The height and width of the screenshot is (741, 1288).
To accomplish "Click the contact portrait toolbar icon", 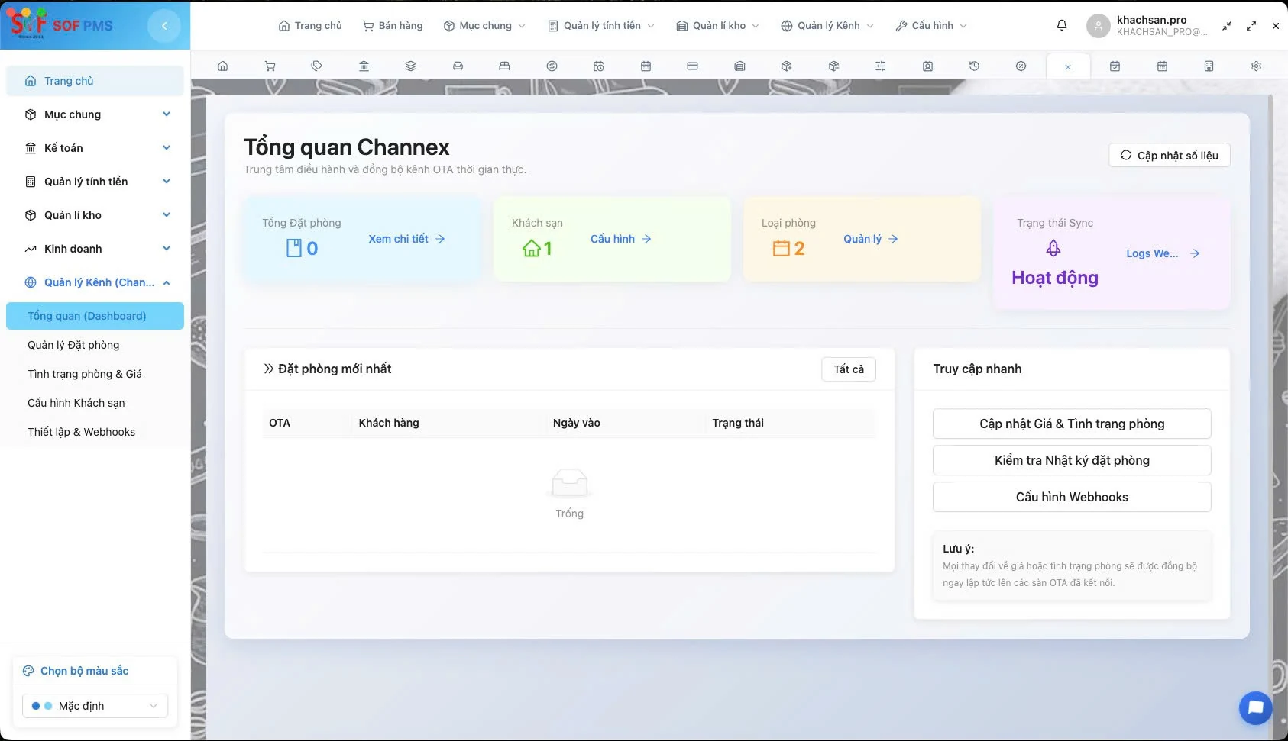I will coord(927,66).
